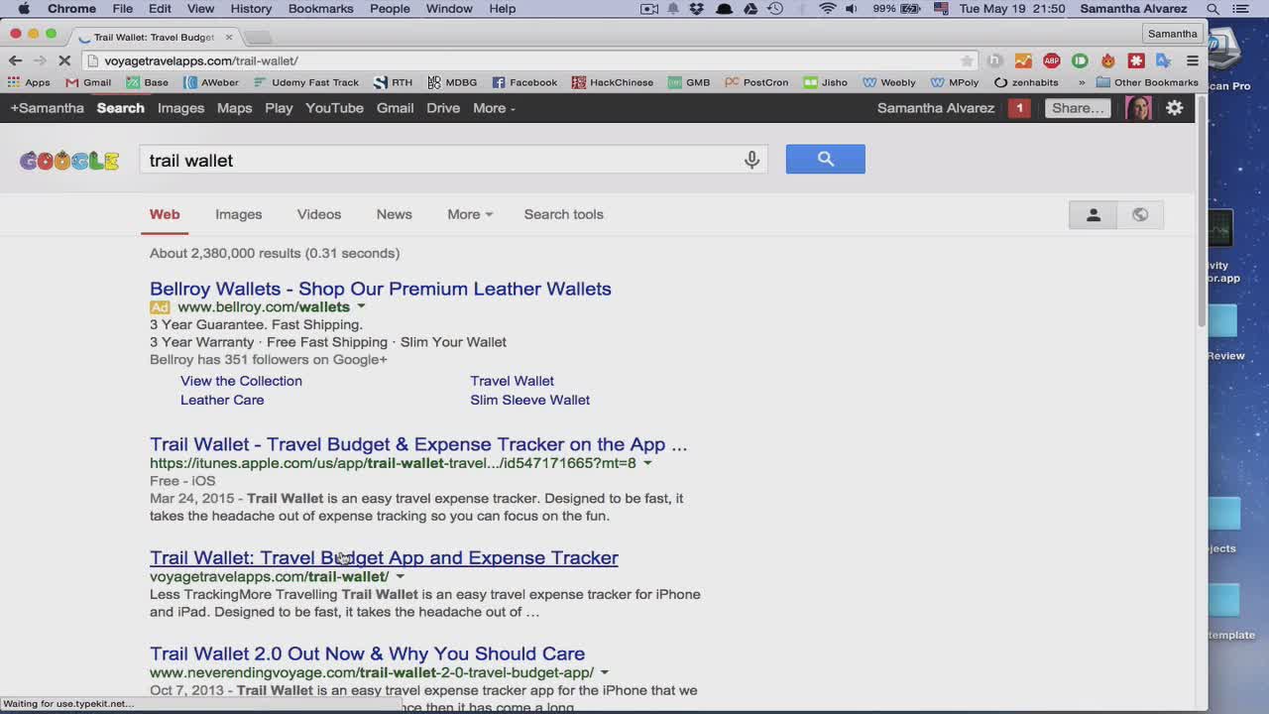Open the zenhabits bookmark
Viewport: 1269px width, 714px height.
point(1026,82)
